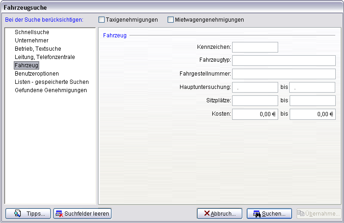Image resolution: width=344 pixels, height=223 pixels.
Task: Switch to Betrieb, Textsuche page
Action: click(x=38, y=49)
